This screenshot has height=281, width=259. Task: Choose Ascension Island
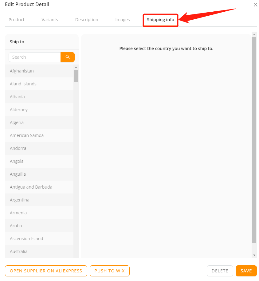(39, 239)
